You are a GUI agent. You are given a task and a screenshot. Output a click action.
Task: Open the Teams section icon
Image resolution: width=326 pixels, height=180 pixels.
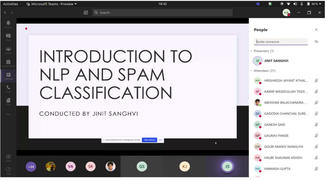pyautogui.click(x=8, y=50)
